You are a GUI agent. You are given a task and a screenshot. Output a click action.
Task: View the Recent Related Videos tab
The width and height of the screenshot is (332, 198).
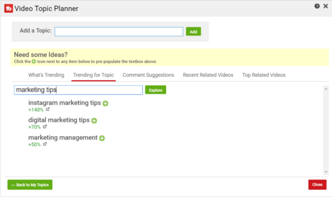tap(208, 75)
